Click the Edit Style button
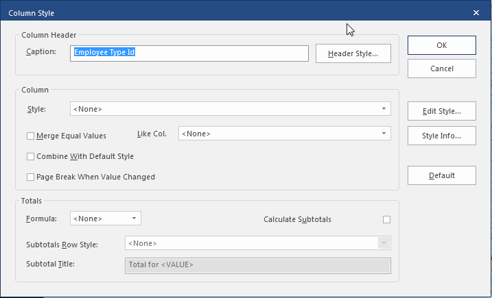Screen dimensions: 492x298 point(441,111)
